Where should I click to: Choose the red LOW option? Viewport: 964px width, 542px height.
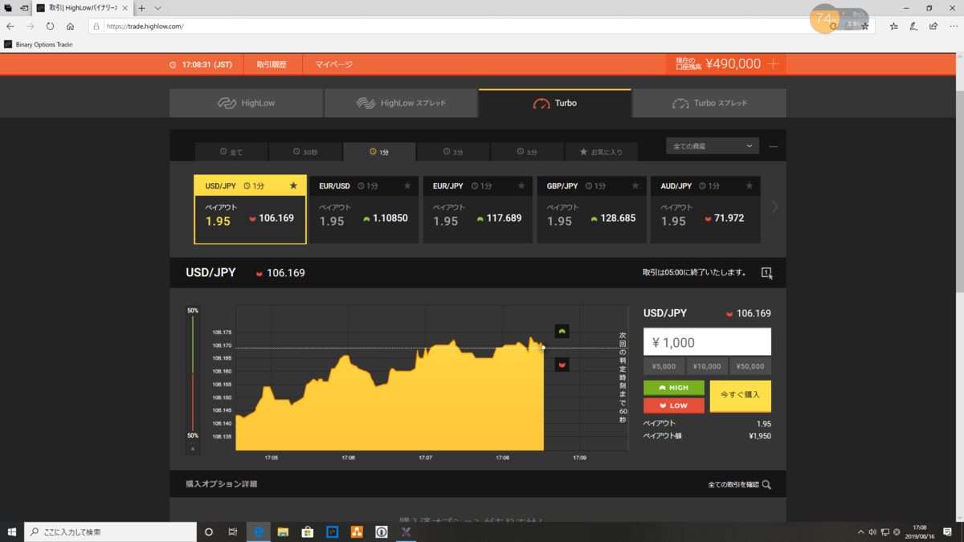(x=674, y=405)
